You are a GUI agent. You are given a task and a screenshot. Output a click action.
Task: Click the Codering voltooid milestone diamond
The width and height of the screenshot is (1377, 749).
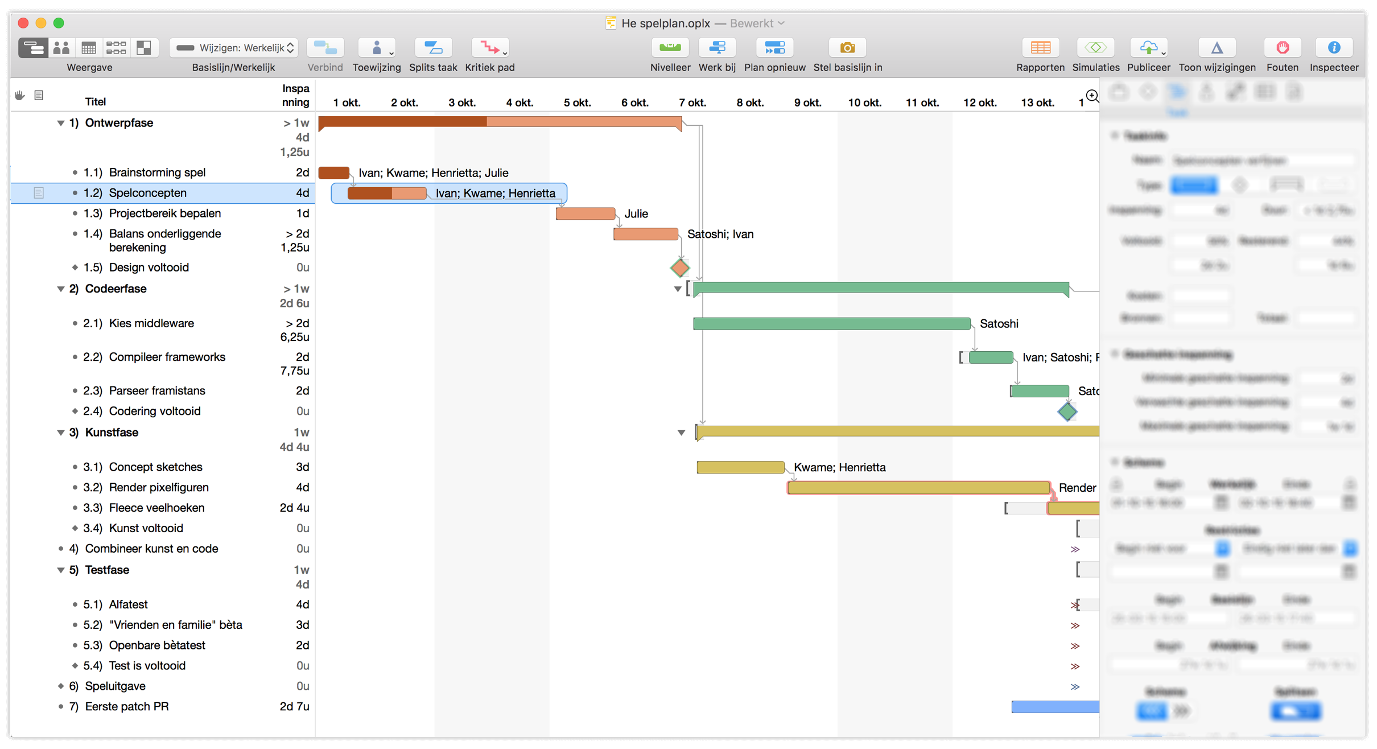pos(1067,411)
